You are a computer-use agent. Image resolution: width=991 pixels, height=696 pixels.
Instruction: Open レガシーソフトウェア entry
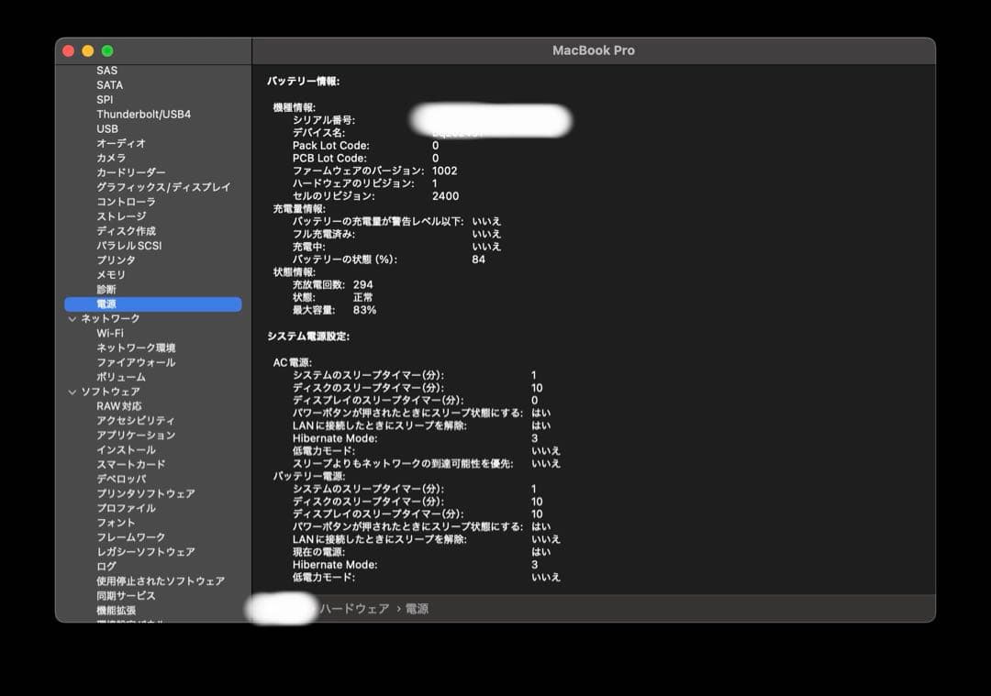145,551
